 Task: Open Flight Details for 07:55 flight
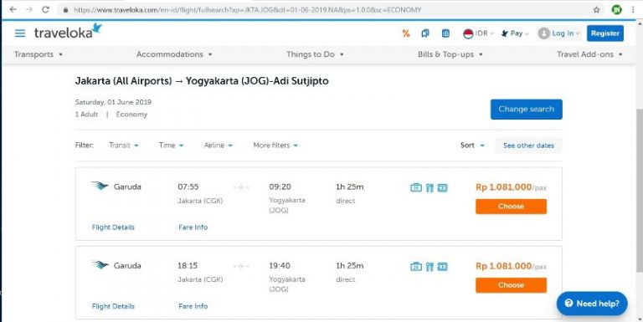113,227
